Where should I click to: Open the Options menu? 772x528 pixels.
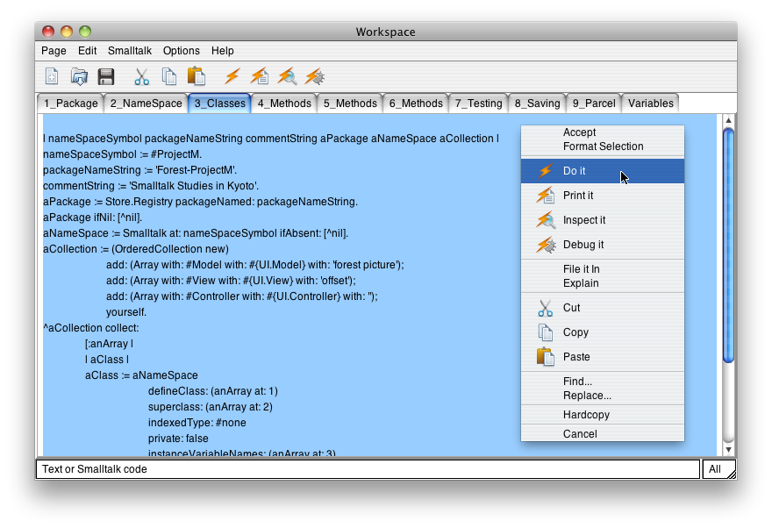click(x=182, y=51)
